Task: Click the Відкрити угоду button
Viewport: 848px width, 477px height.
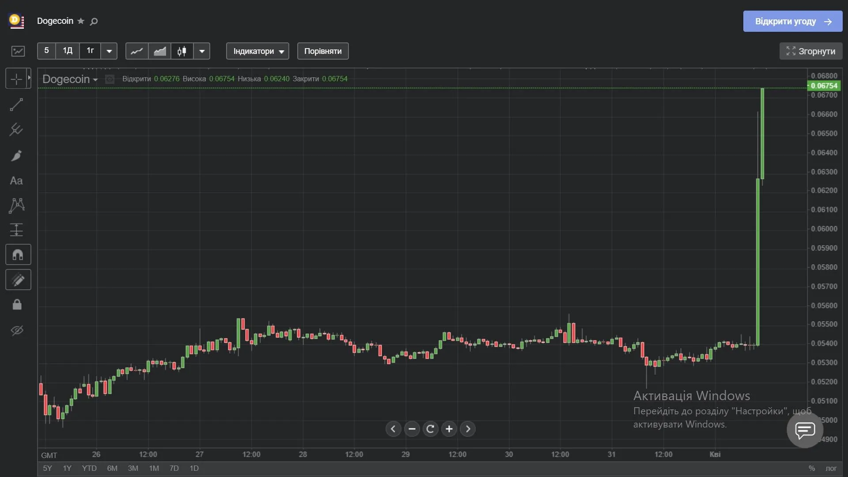Action: pos(793,21)
